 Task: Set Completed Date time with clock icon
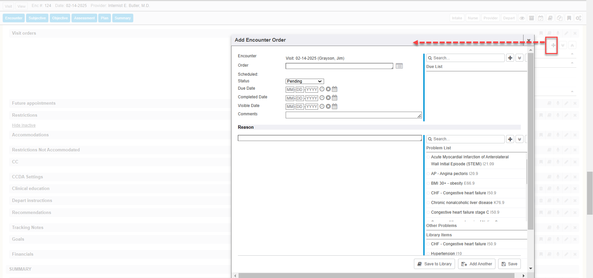tap(322, 98)
